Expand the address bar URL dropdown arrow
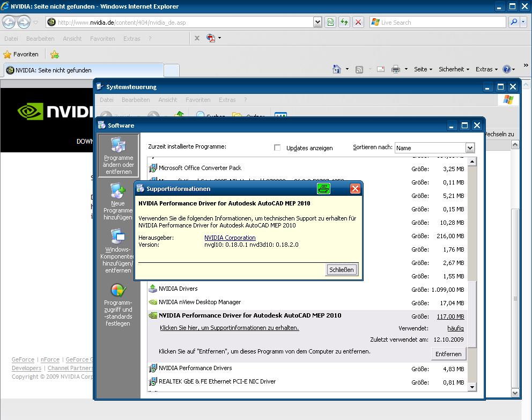 (x=317, y=23)
